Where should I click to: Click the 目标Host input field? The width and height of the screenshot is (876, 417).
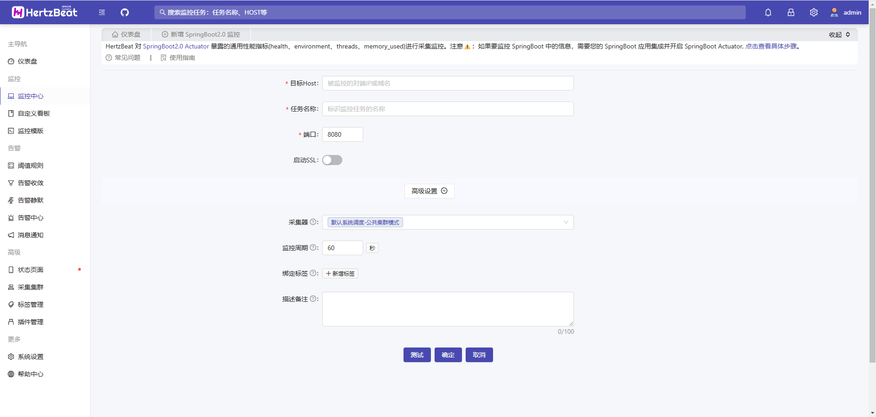(448, 83)
